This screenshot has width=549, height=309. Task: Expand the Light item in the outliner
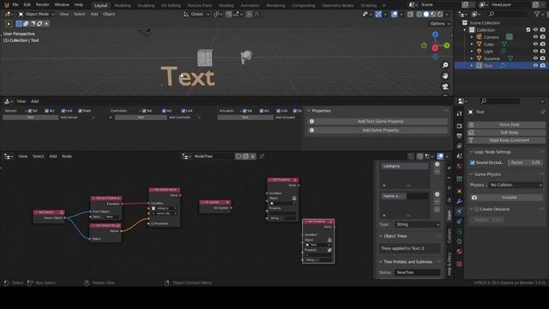point(472,51)
